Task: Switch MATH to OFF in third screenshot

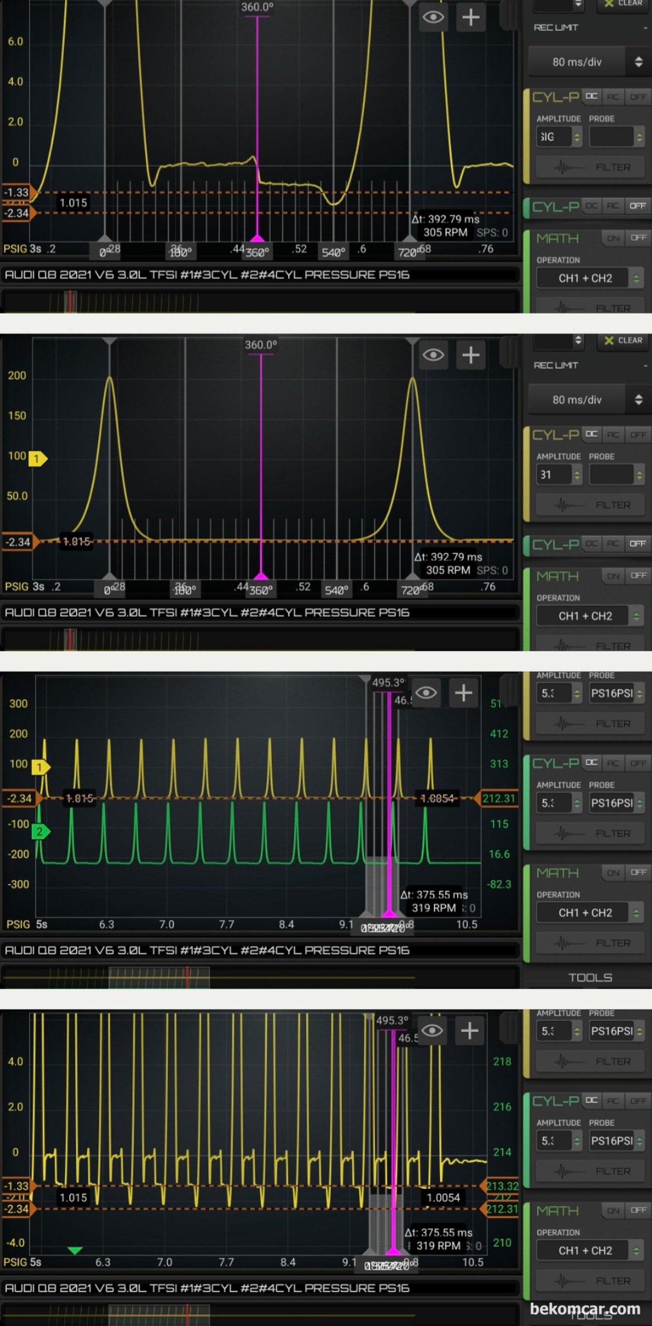Action: click(x=638, y=873)
